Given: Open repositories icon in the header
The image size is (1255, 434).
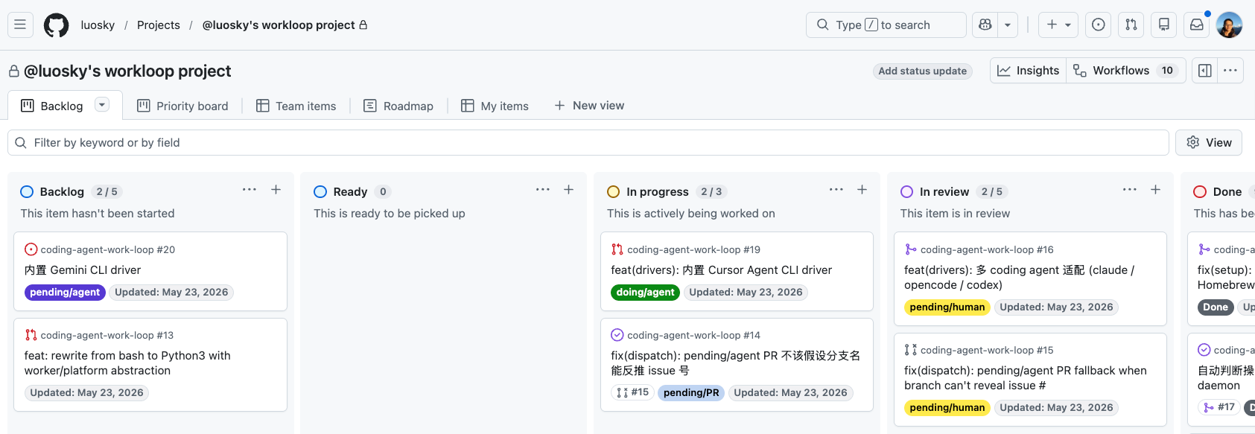Looking at the screenshot, I should (x=1164, y=25).
